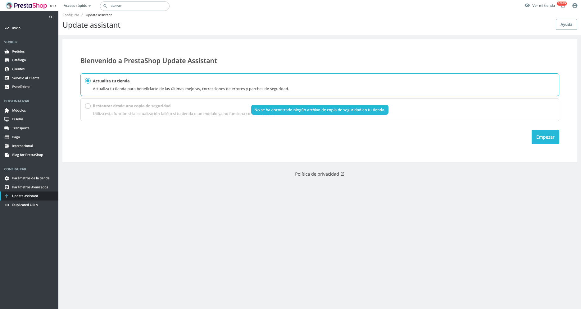Select the Actualiza tu tienda radio button

pyautogui.click(x=88, y=81)
